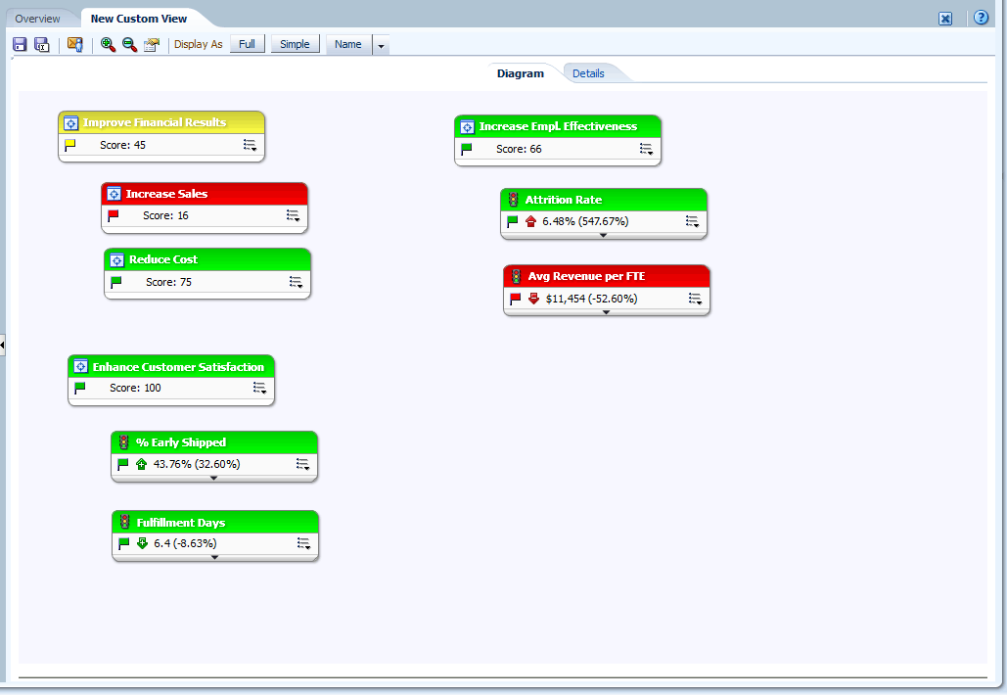Open the Enhance Customer Satisfaction objective link
This screenshot has height=695, width=1007.
coord(178,367)
